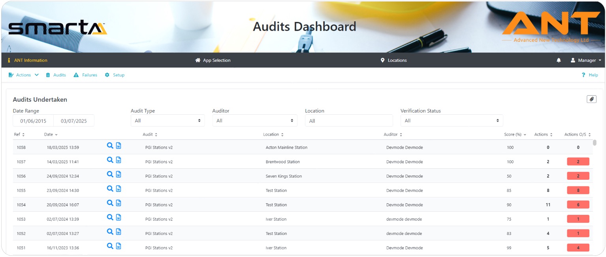The height and width of the screenshot is (257, 606).
Task: Open the Auditor filter dropdown
Action: (254, 121)
